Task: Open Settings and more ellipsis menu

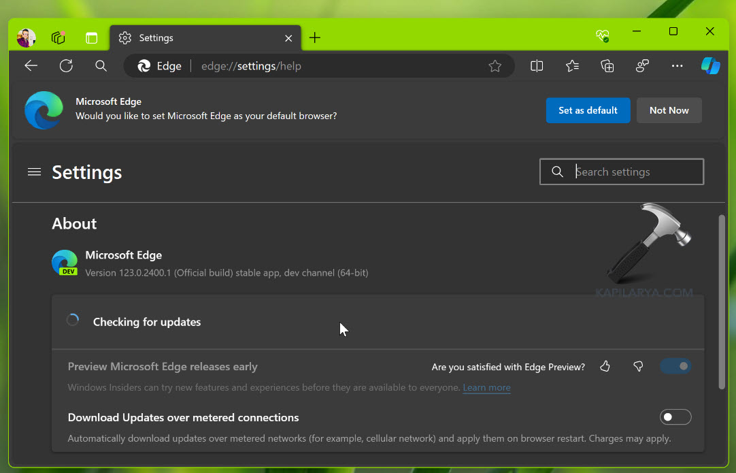Action: (677, 66)
